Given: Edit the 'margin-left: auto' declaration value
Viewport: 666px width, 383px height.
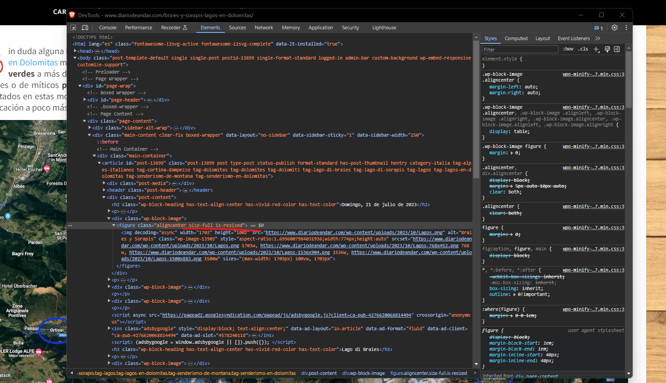Looking at the screenshot, I should click(x=530, y=87).
